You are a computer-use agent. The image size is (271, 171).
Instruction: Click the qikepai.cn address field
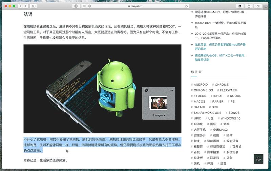(135, 6)
